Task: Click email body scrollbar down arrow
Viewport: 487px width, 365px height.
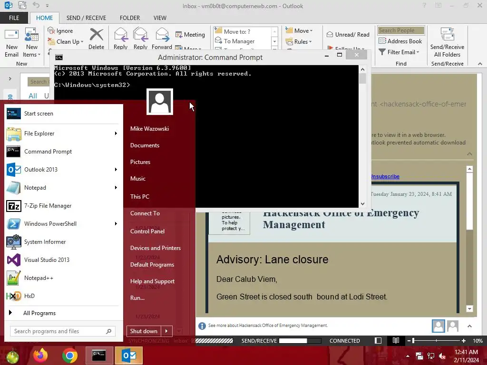Action: tap(469, 309)
